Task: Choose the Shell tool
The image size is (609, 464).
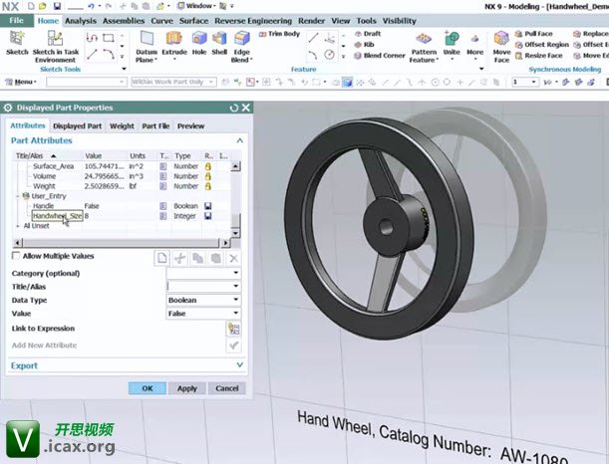Action: point(218,43)
